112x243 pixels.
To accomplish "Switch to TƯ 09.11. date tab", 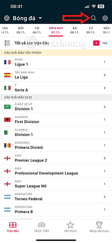I will click(x=91, y=30).
